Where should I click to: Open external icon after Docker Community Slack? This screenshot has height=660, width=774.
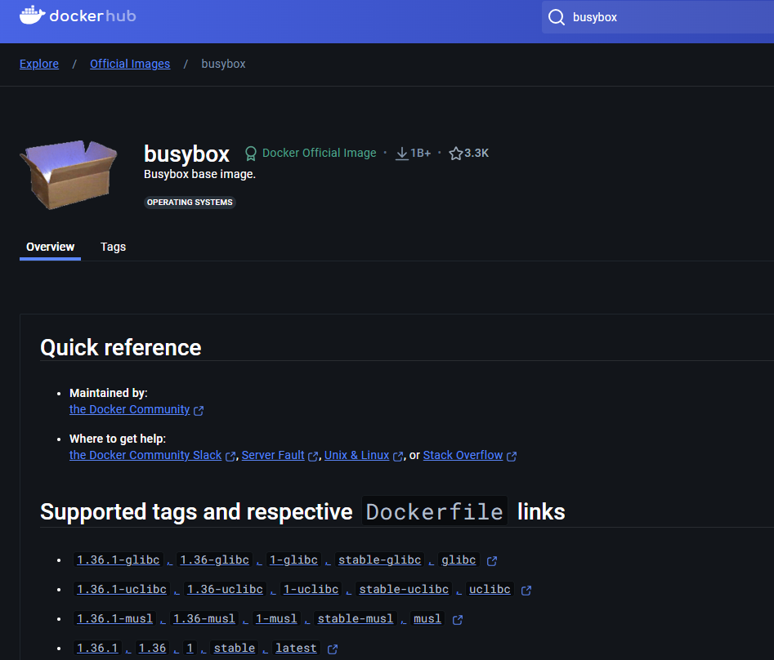tap(230, 457)
